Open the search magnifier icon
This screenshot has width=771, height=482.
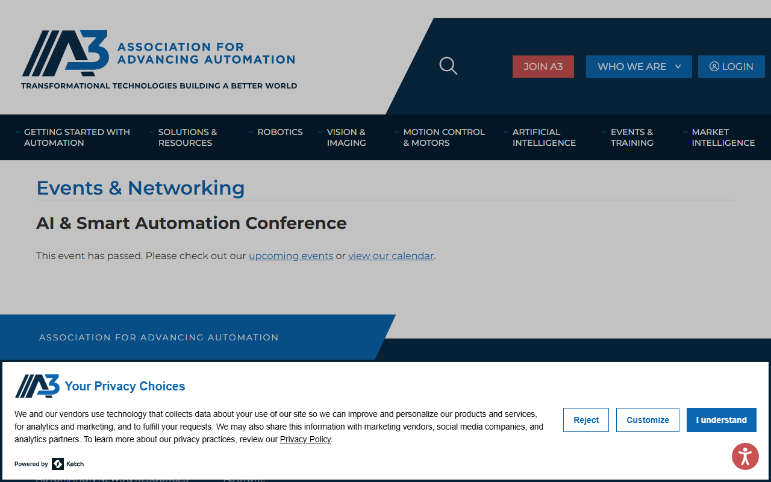(x=448, y=66)
